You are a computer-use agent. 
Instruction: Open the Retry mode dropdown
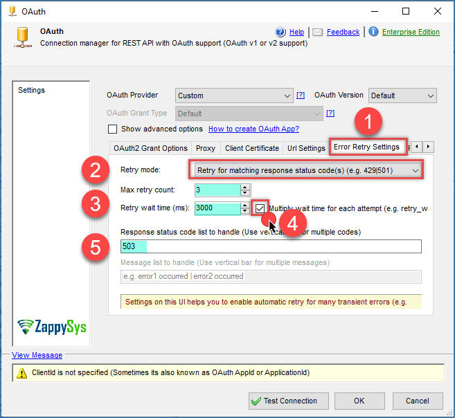click(x=305, y=170)
